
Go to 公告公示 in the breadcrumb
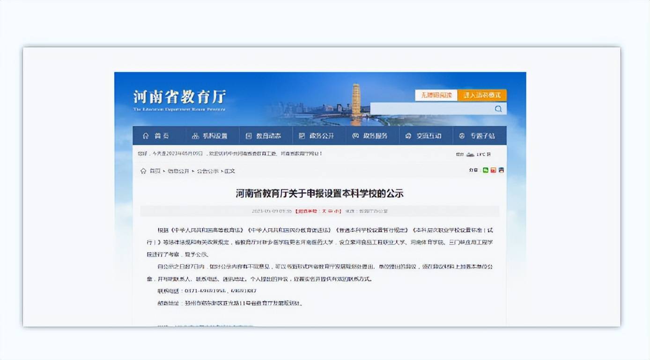pos(207,171)
